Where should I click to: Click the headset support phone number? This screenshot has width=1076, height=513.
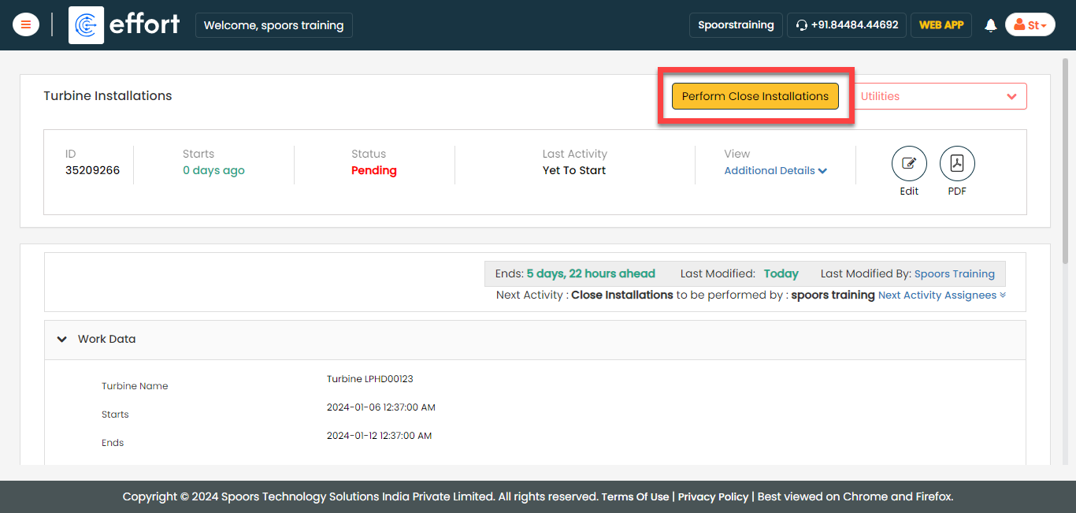[846, 25]
